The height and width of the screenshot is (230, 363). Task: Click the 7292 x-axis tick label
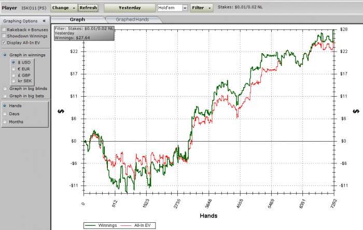[333, 204]
